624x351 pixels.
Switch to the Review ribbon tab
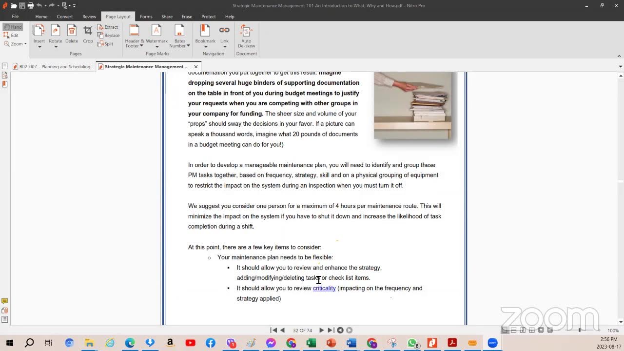point(89,17)
